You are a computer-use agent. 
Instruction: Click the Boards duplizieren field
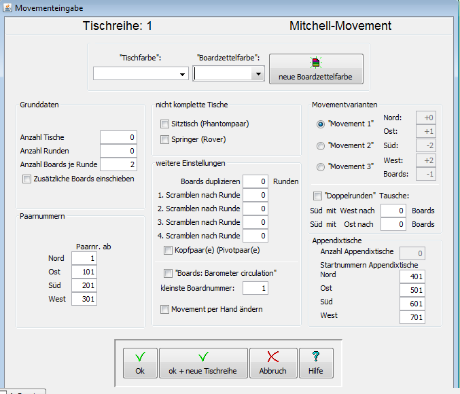(255, 181)
